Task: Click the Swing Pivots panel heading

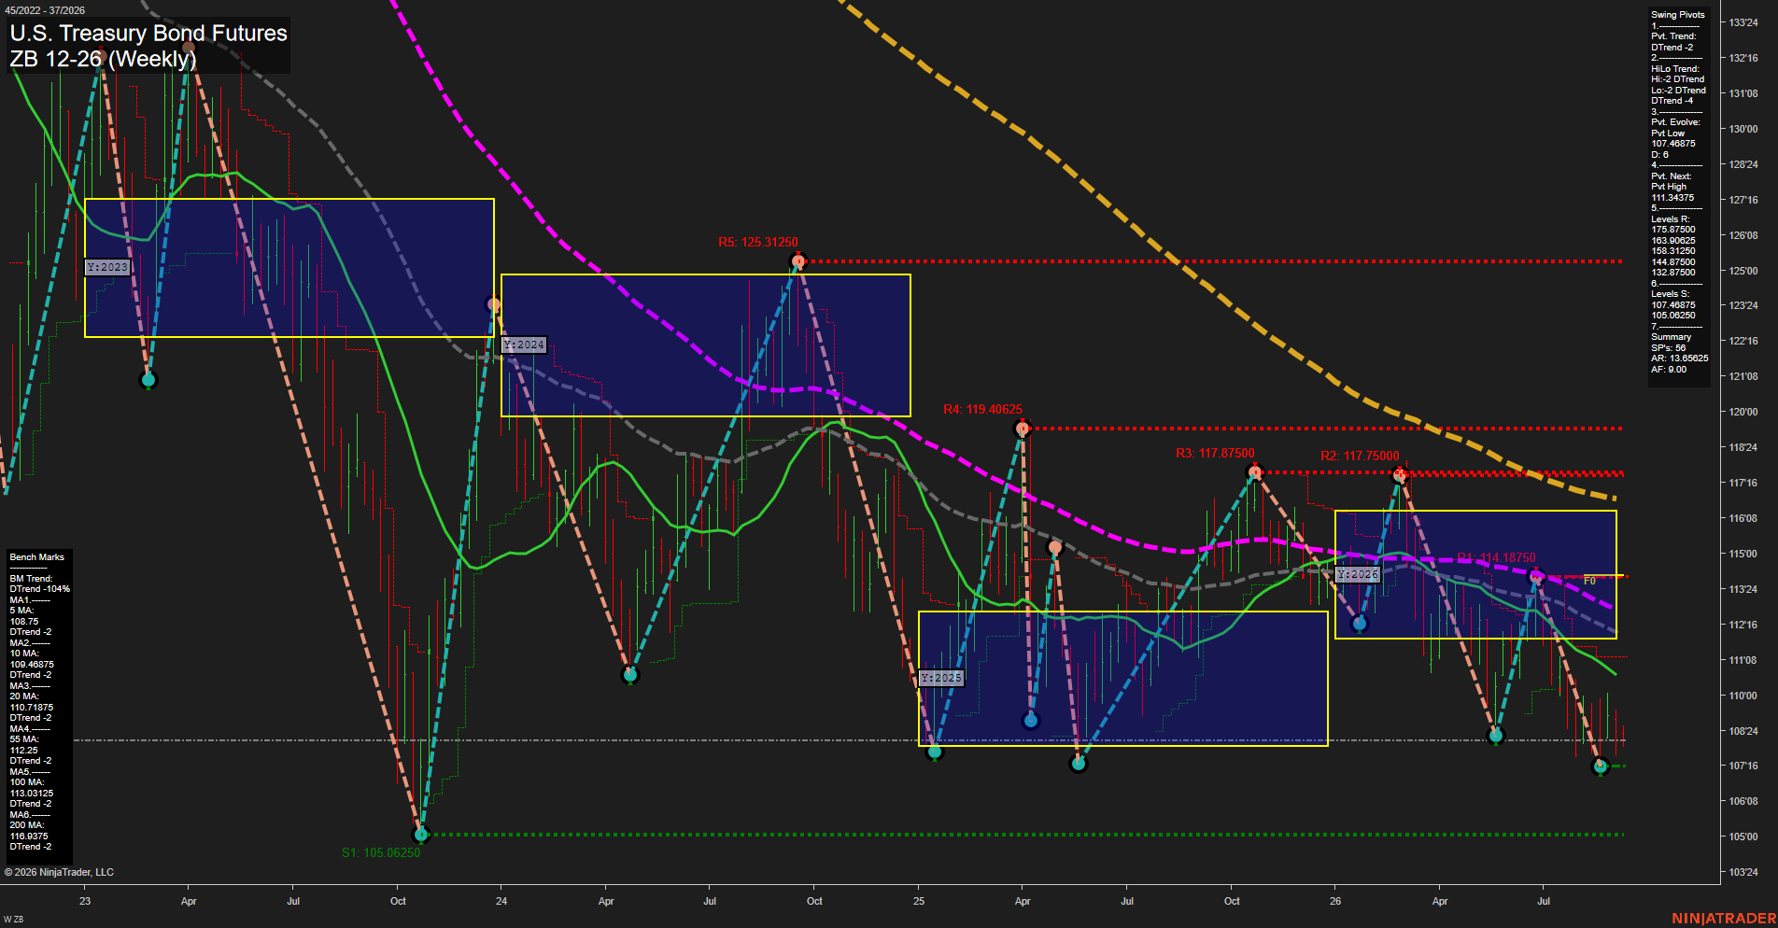Action: (x=1677, y=15)
